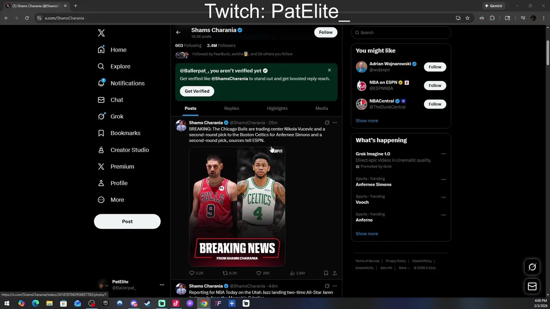Bookmark the Vucevic trade post
Image resolution: width=550 pixels, height=309 pixels.
pos(326,273)
